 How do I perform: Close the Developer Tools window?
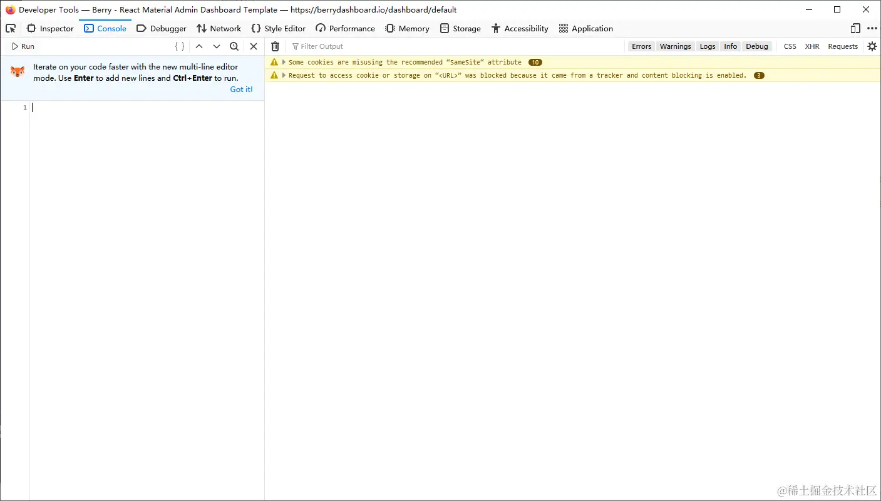click(x=866, y=9)
